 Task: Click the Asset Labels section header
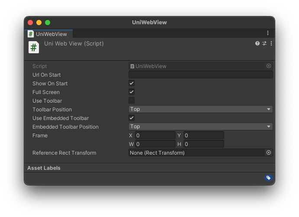44,168
